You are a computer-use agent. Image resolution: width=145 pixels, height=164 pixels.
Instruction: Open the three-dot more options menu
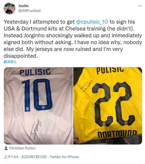[140, 6]
